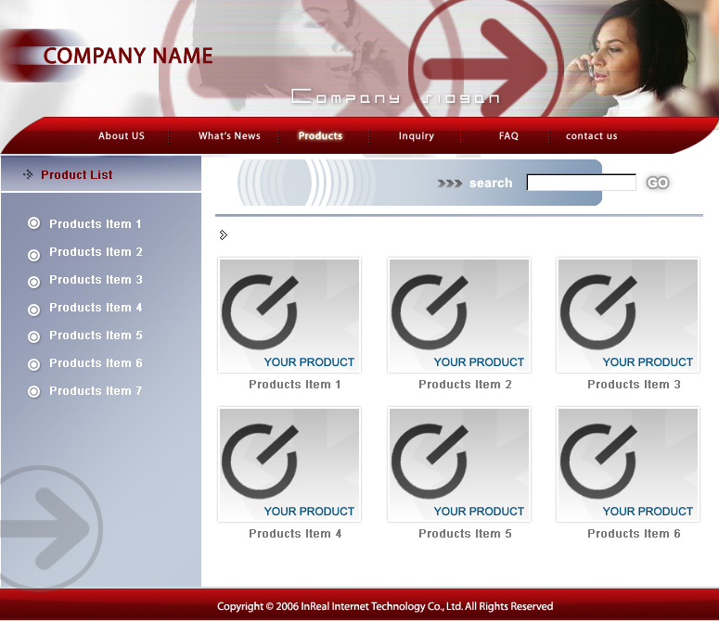Click the circular arrow graphic in the banner
This screenshot has height=621, width=719.
coord(485,62)
